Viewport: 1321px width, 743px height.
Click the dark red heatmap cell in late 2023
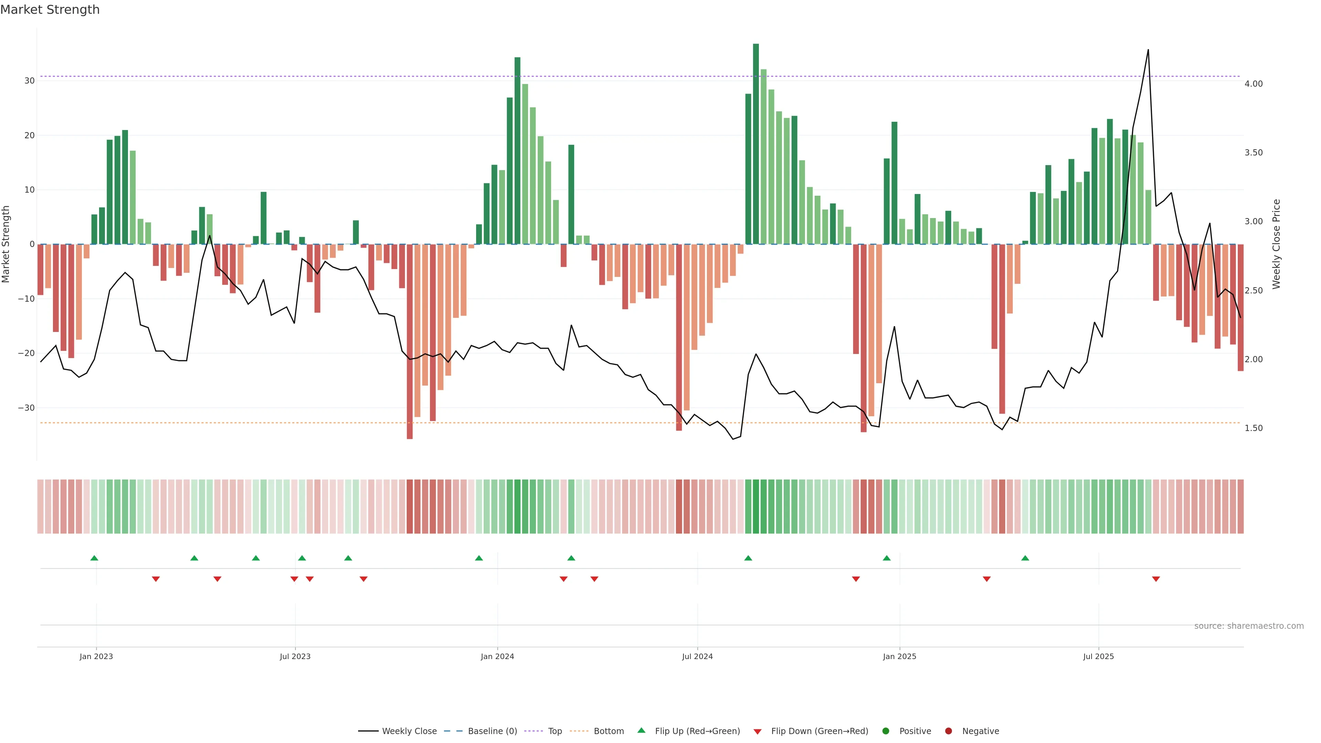tap(410, 507)
